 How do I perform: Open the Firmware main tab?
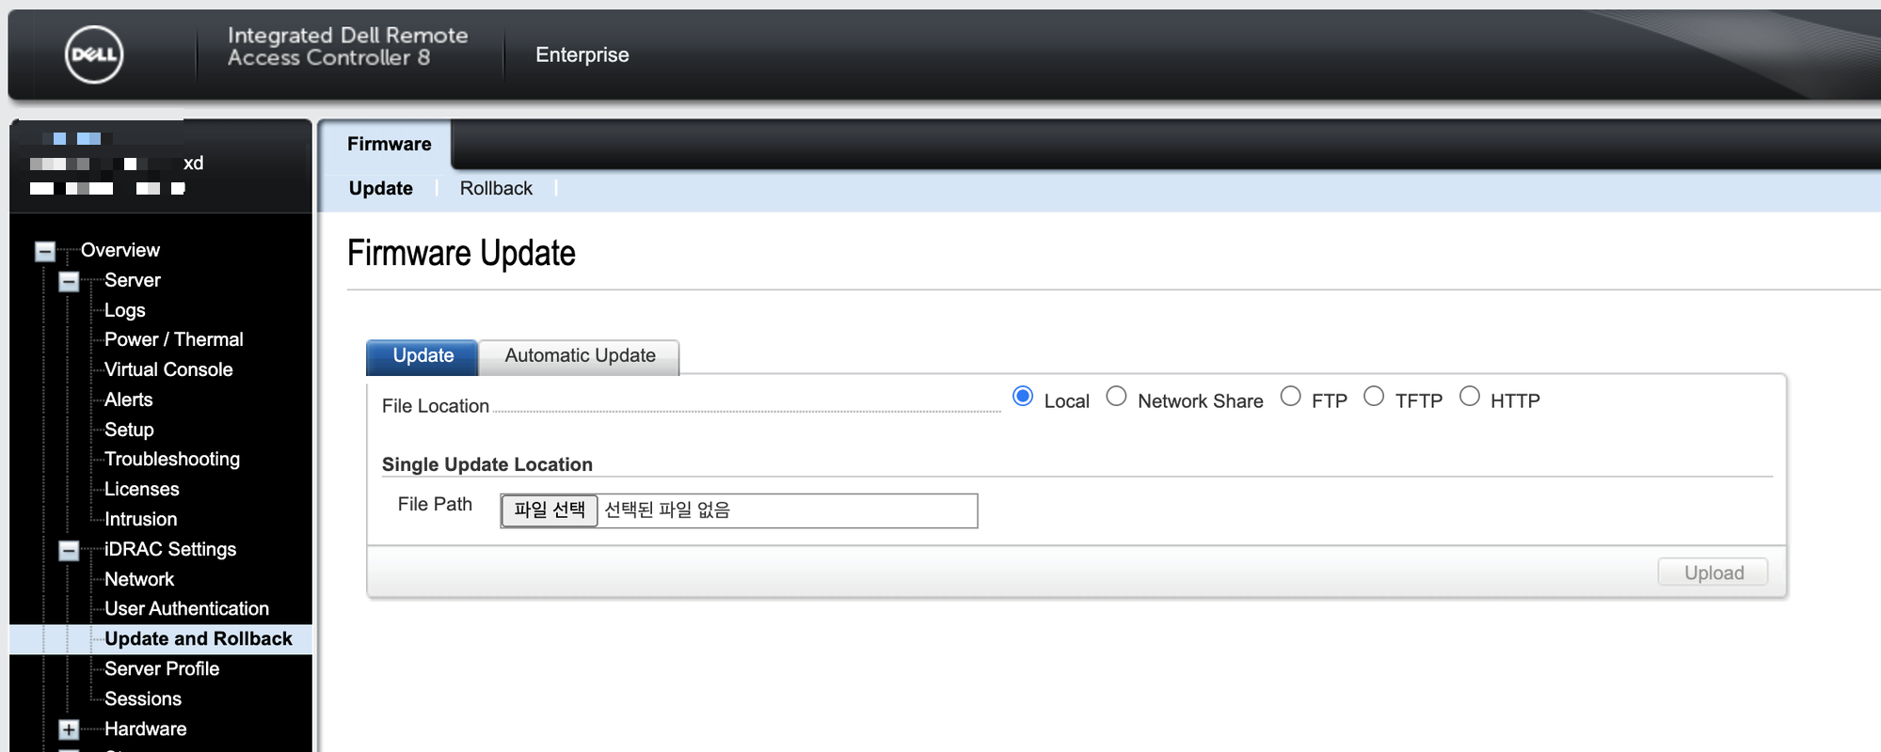[x=389, y=144]
